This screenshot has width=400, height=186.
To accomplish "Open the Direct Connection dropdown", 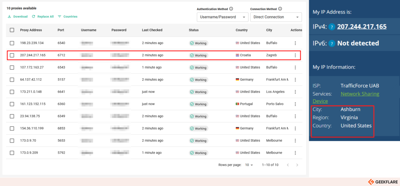I will [x=276, y=17].
